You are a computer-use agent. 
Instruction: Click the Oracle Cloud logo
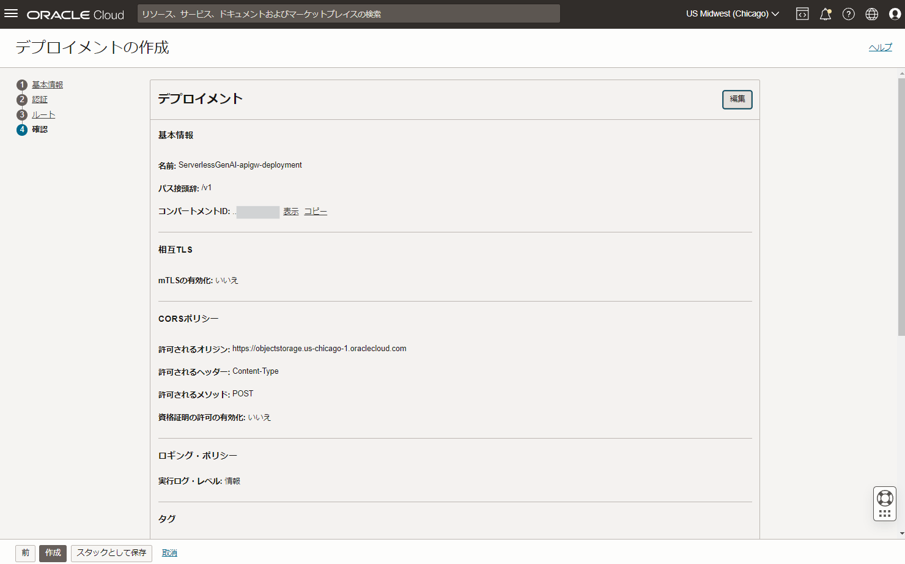tap(75, 15)
